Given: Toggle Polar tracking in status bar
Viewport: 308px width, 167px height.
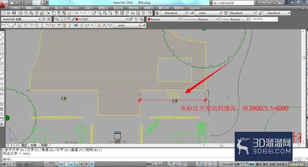Looking at the screenshot, I should tap(62, 164).
